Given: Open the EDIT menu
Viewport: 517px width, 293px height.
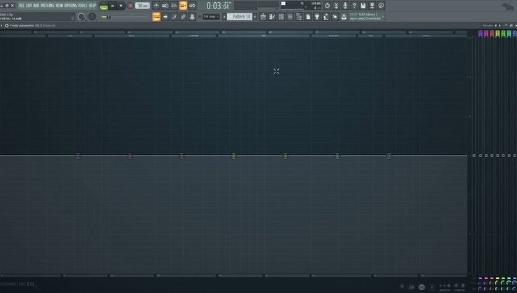Looking at the screenshot, I should tap(29, 6).
